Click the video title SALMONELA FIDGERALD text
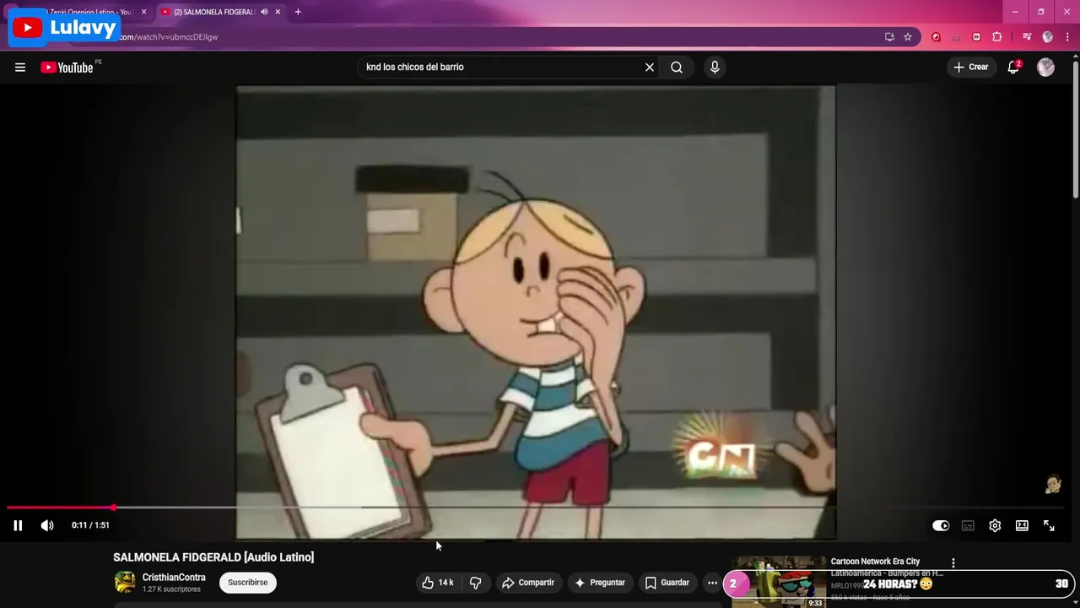Image resolution: width=1080 pixels, height=608 pixels. click(213, 557)
